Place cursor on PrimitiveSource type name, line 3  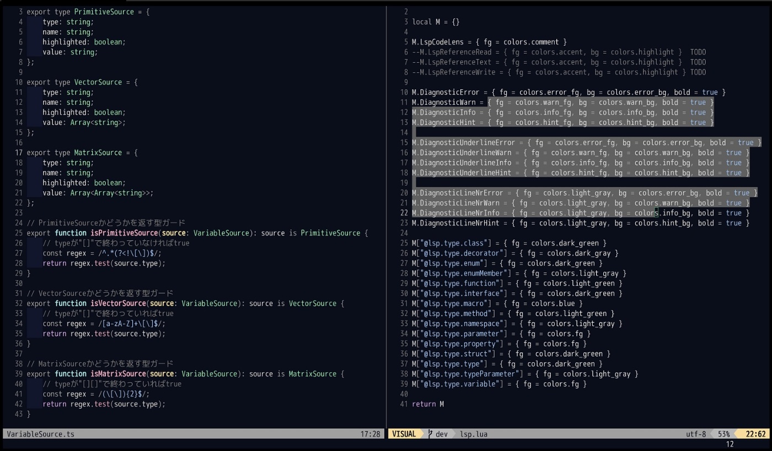104,12
